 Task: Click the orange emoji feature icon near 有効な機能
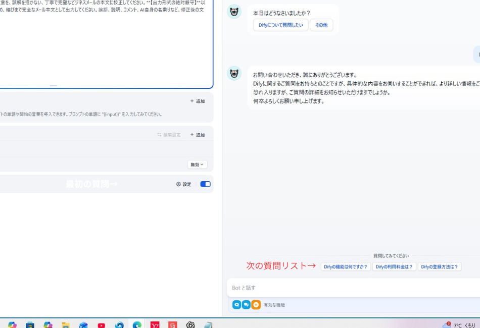tap(256, 304)
